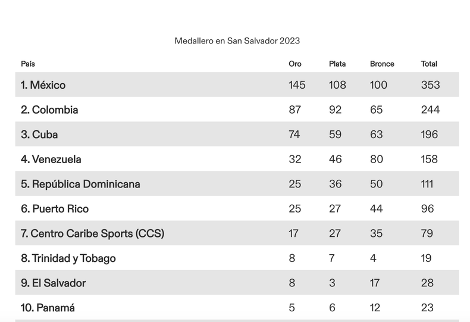This screenshot has height=322, width=470.
Task: Select the 1. México row
Action: 237,85
